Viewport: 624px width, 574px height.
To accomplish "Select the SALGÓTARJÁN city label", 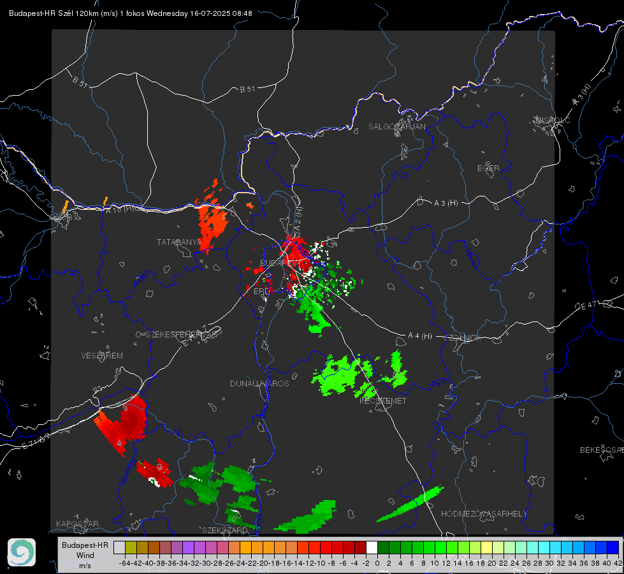I will click(396, 127).
